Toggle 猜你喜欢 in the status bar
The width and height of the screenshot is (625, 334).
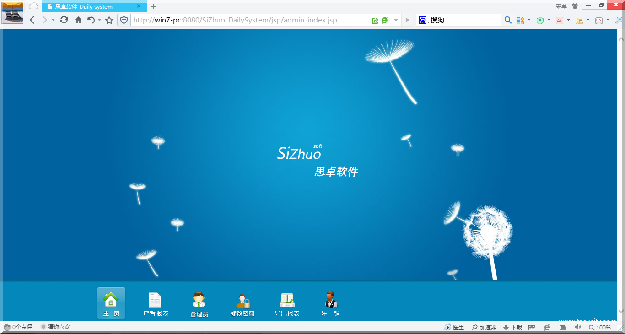(x=55, y=327)
